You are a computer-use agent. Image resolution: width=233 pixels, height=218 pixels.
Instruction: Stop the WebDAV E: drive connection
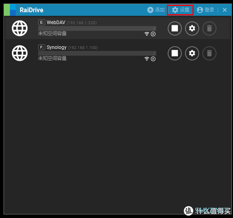pyautogui.click(x=175, y=28)
